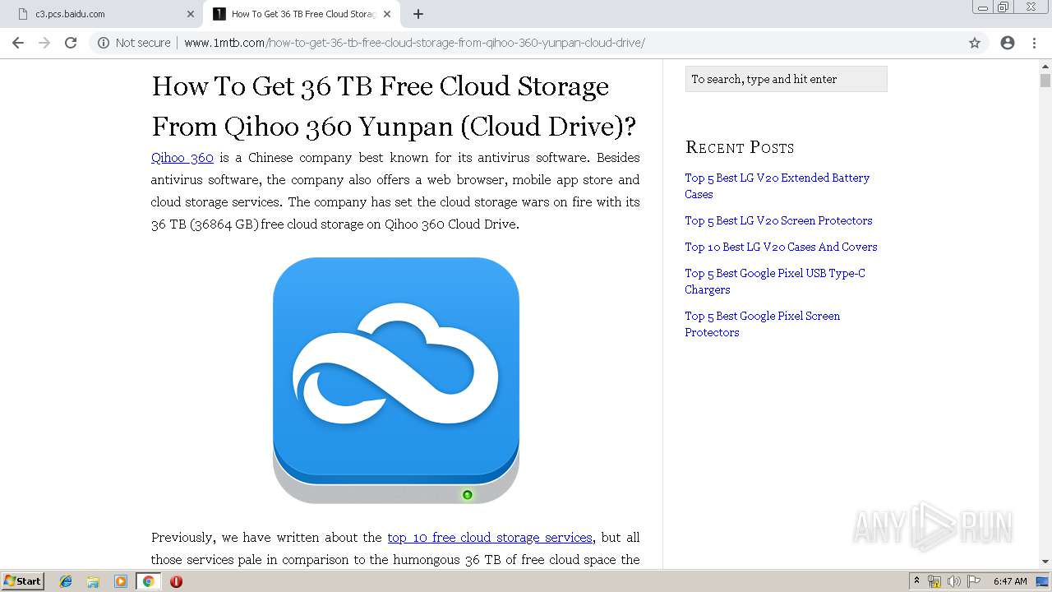1052x592 pixels.
Task: Open the volume speaker tray icon
Action: (x=954, y=581)
